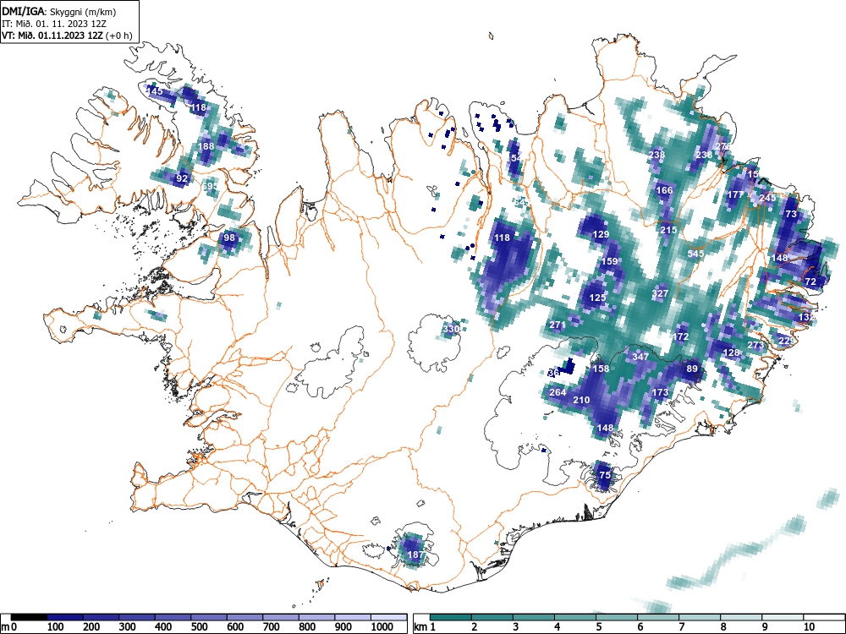Select the '128' visibility value
The height and width of the screenshot is (634, 846).
tap(731, 353)
